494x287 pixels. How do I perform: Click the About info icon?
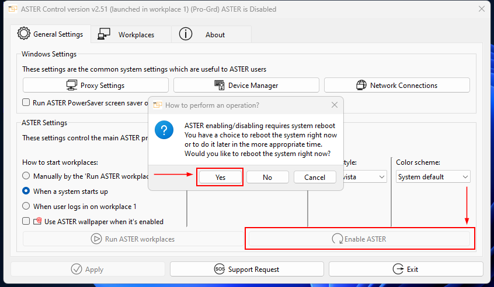186,34
